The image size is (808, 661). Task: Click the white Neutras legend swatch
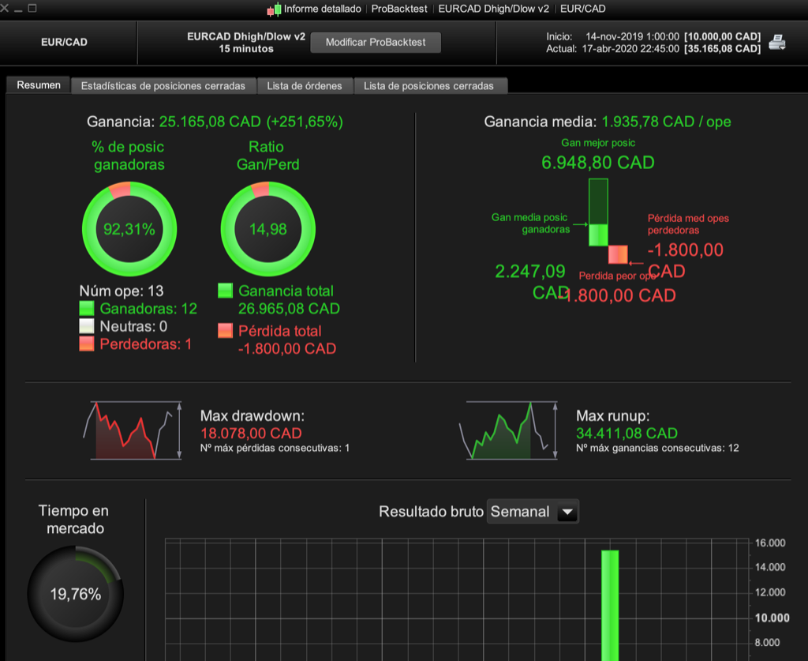click(87, 326)
